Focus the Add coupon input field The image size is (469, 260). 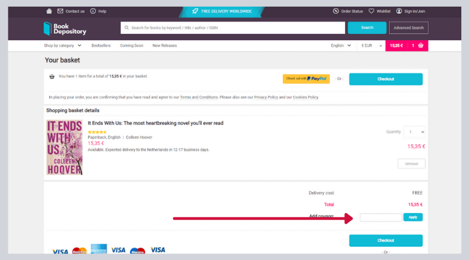coord(381,217)
